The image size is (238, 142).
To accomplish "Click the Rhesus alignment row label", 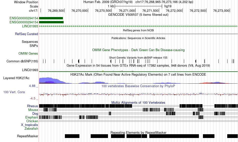I will click(x=33, y=106).
